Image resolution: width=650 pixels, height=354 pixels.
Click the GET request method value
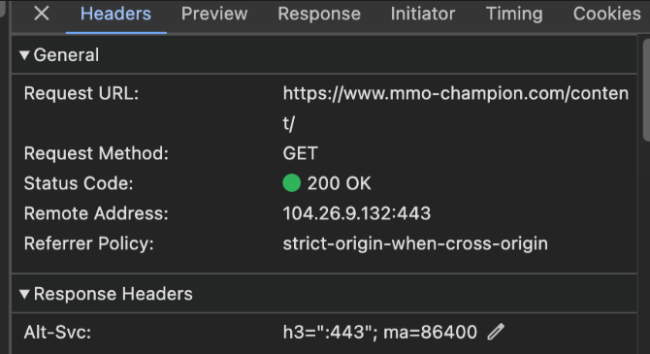coord(301,153)
